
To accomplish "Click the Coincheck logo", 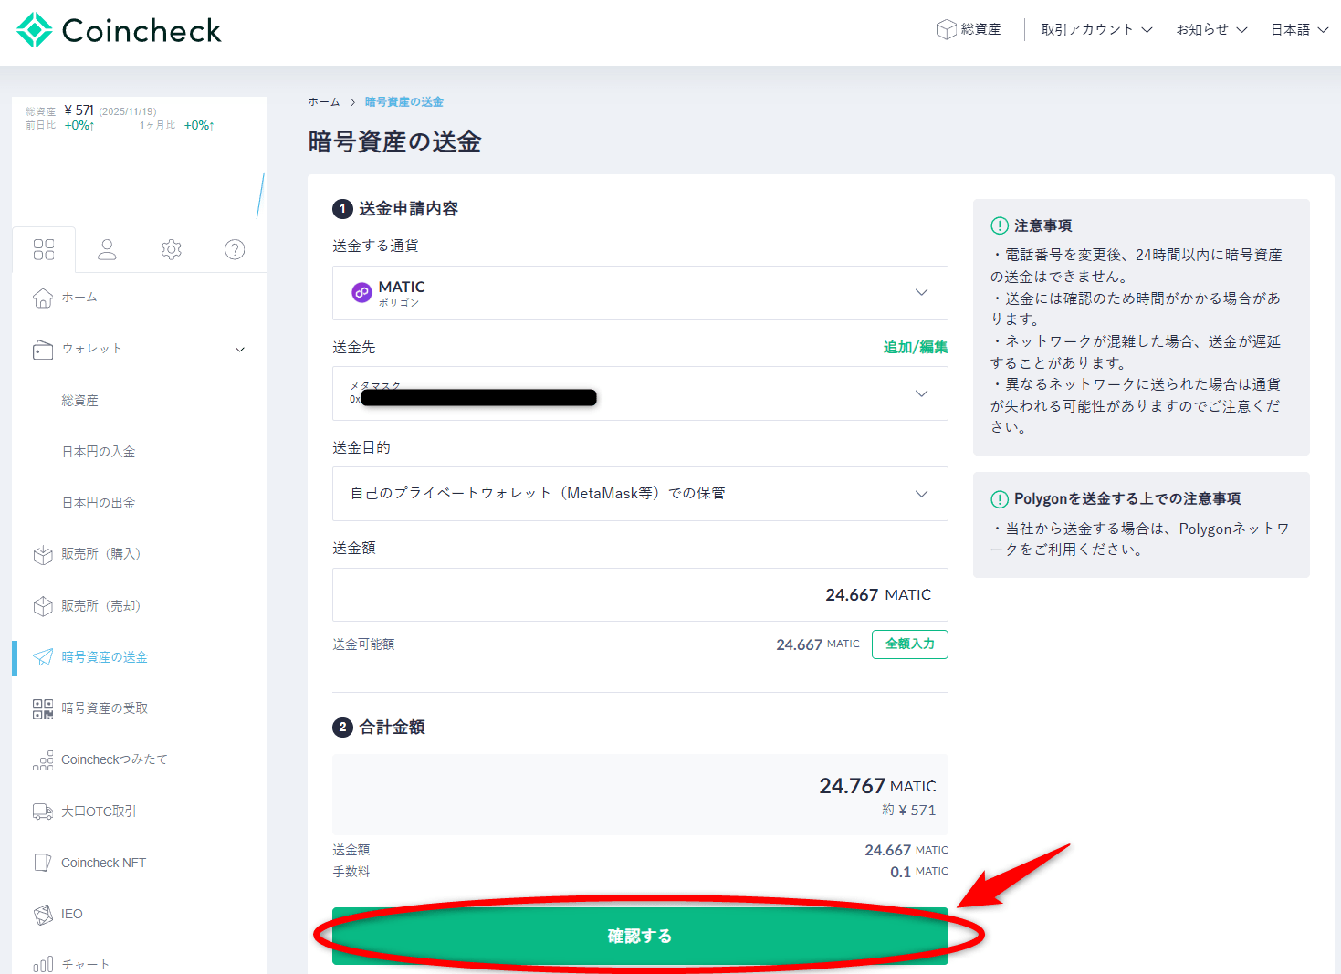I will point(119,30).
